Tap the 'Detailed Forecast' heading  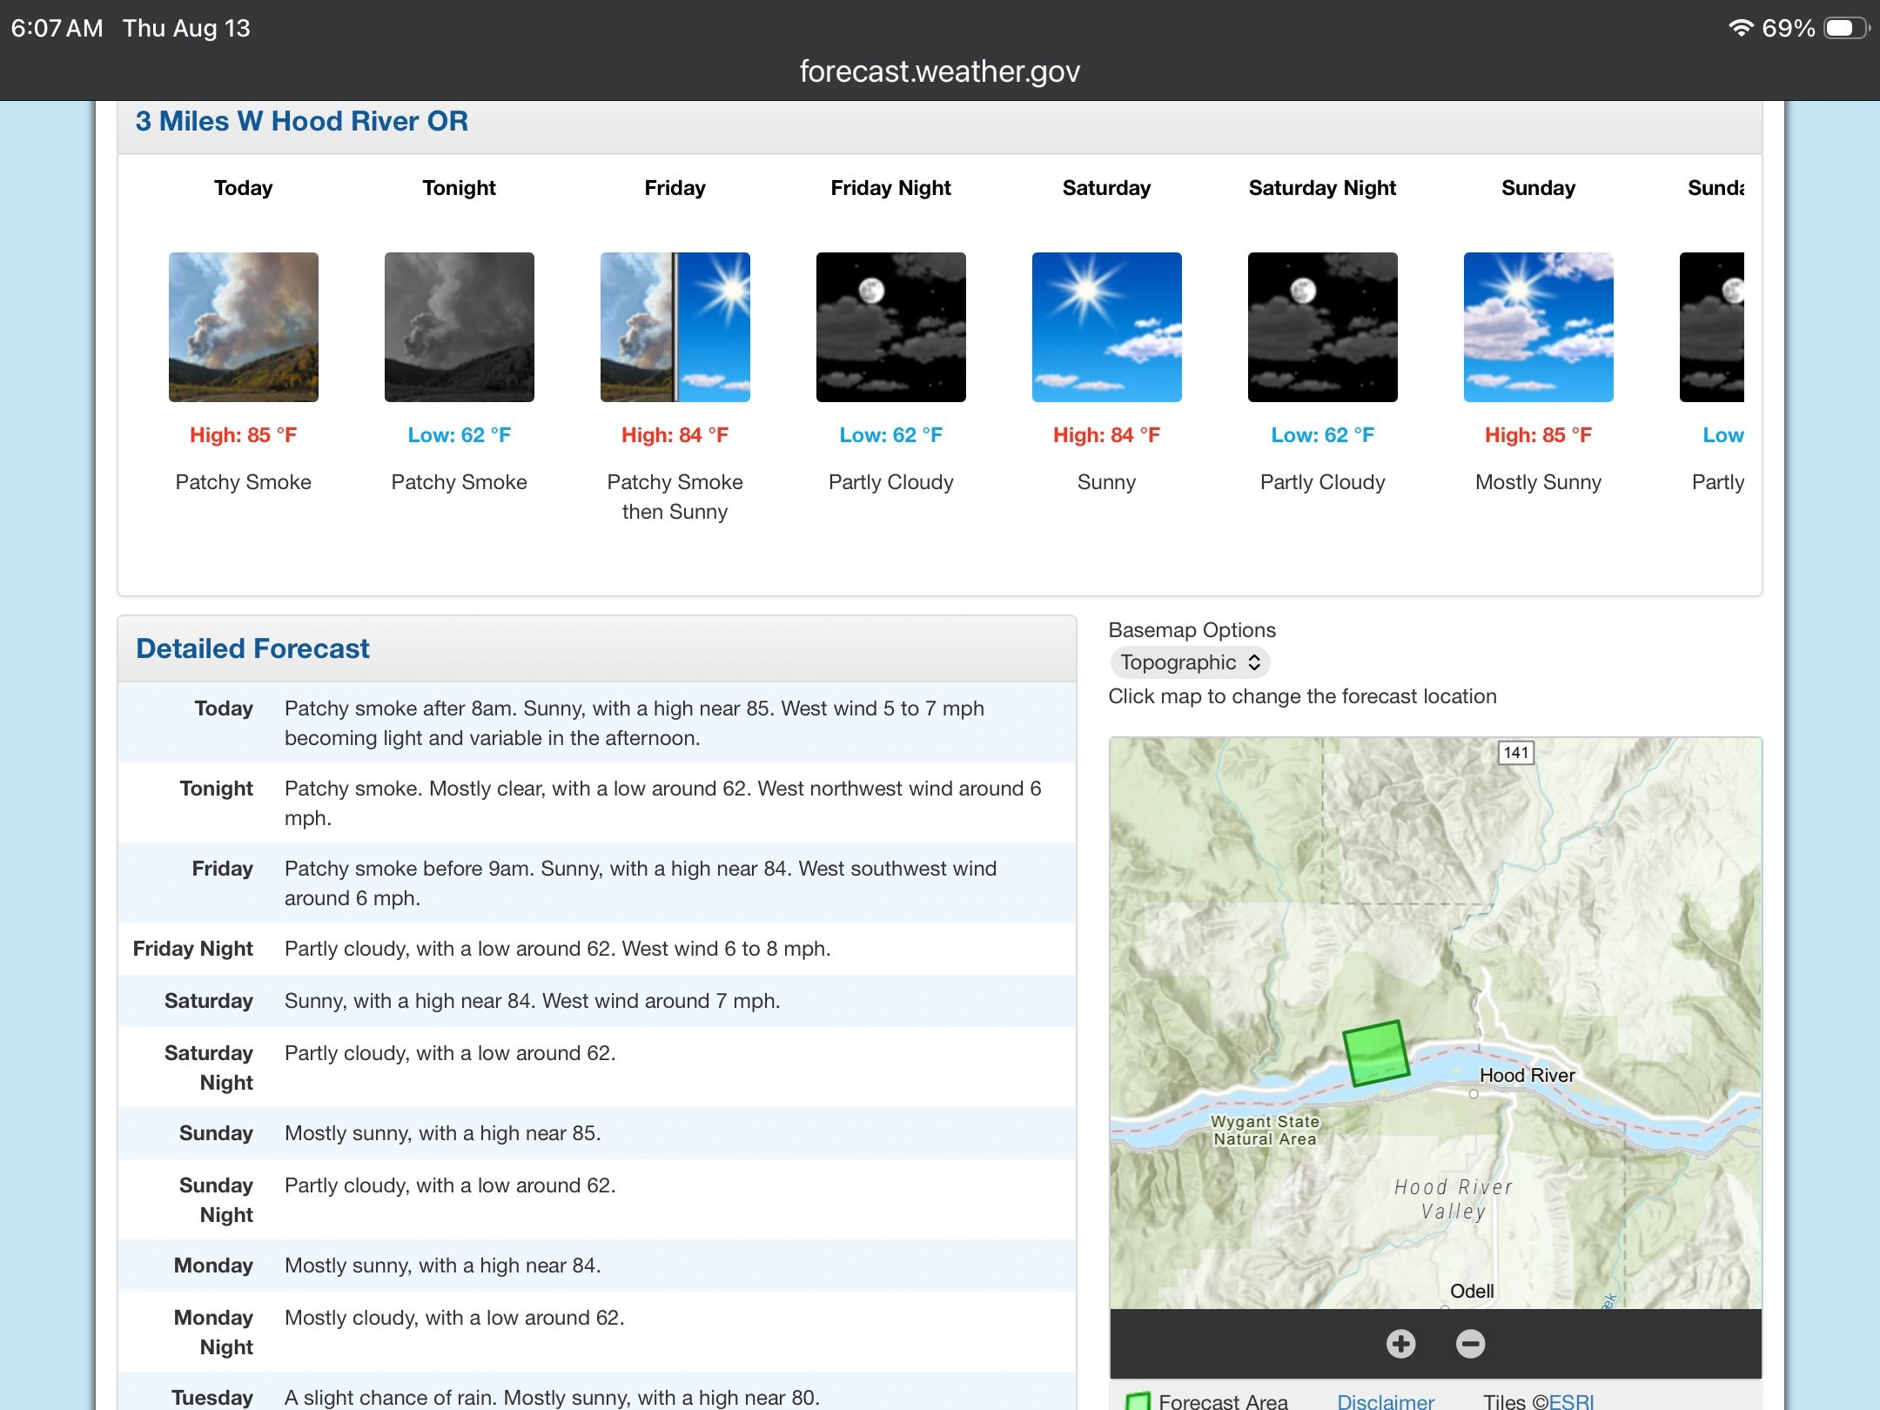(x=252, y=648)
